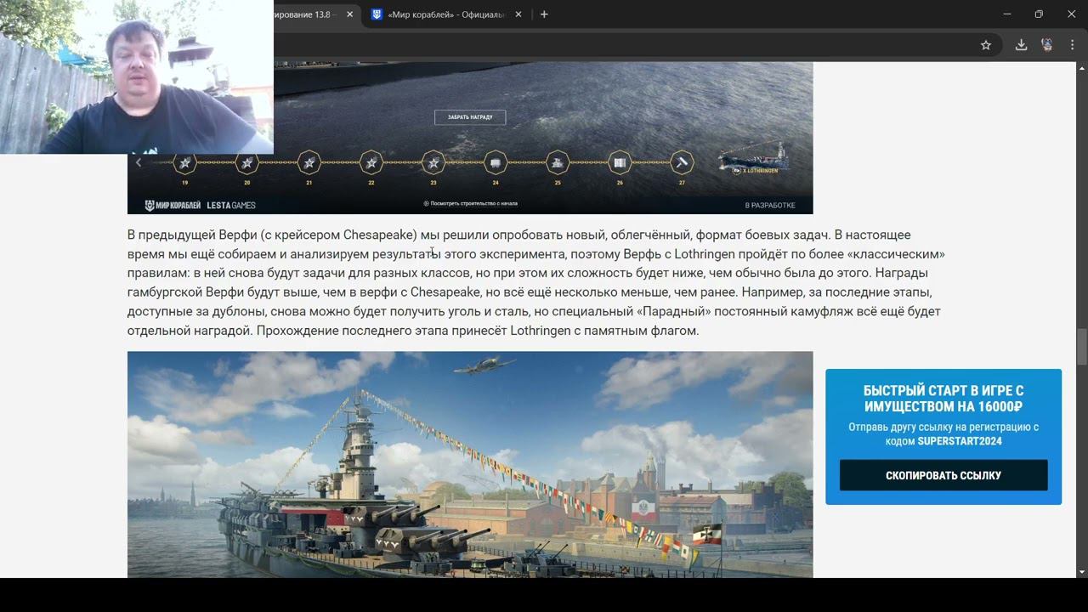Image resolution: width=1088 pixels, height=612 pixels.
Task: Close the browser window
Action: coord(1071,14)
